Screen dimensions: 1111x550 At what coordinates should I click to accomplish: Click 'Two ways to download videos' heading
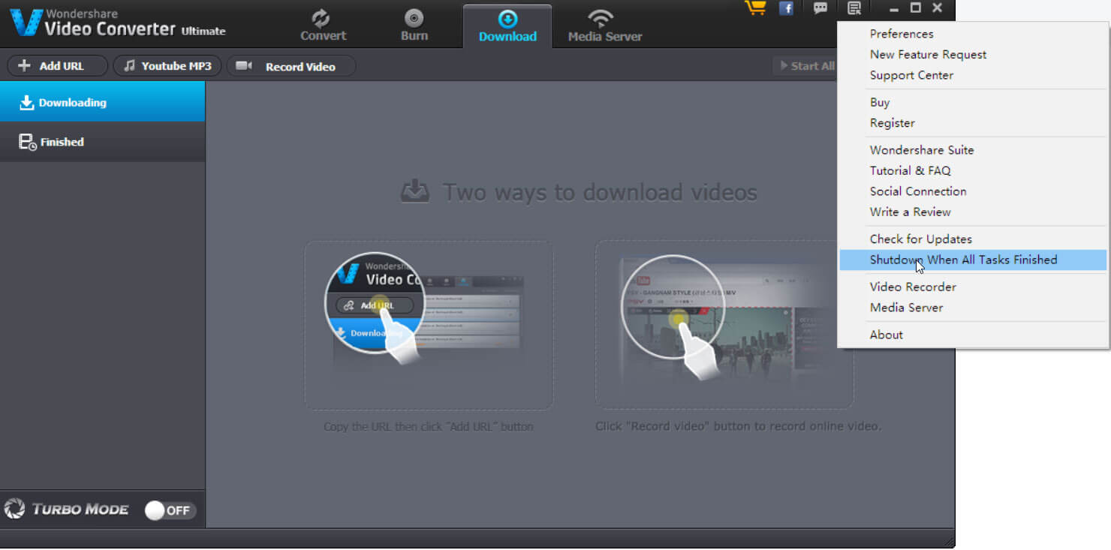(599, 192)
